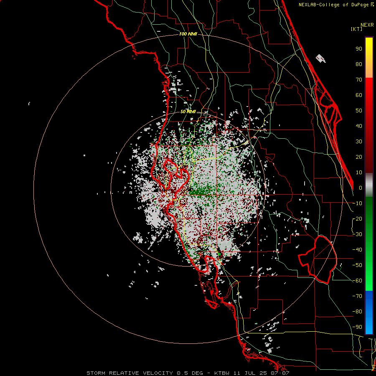The image size is (376, 376).
Task: Click the 10 value on the color scale
Action: click(359, 173)
